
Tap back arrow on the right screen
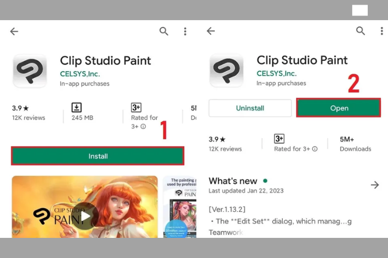[211, 31]
